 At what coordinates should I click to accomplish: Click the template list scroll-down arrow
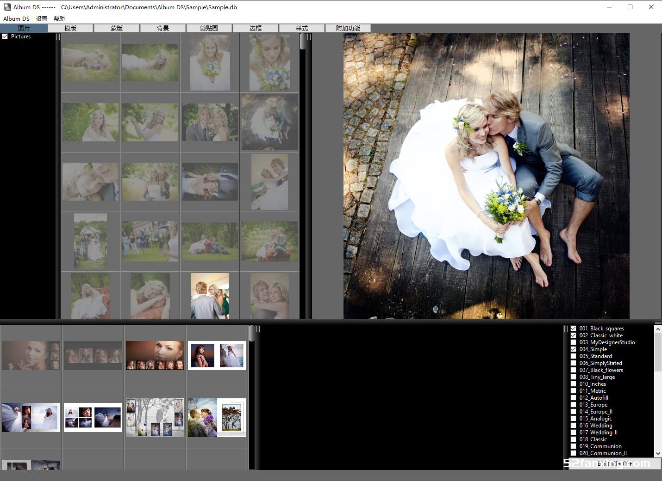tap(658, 454)
